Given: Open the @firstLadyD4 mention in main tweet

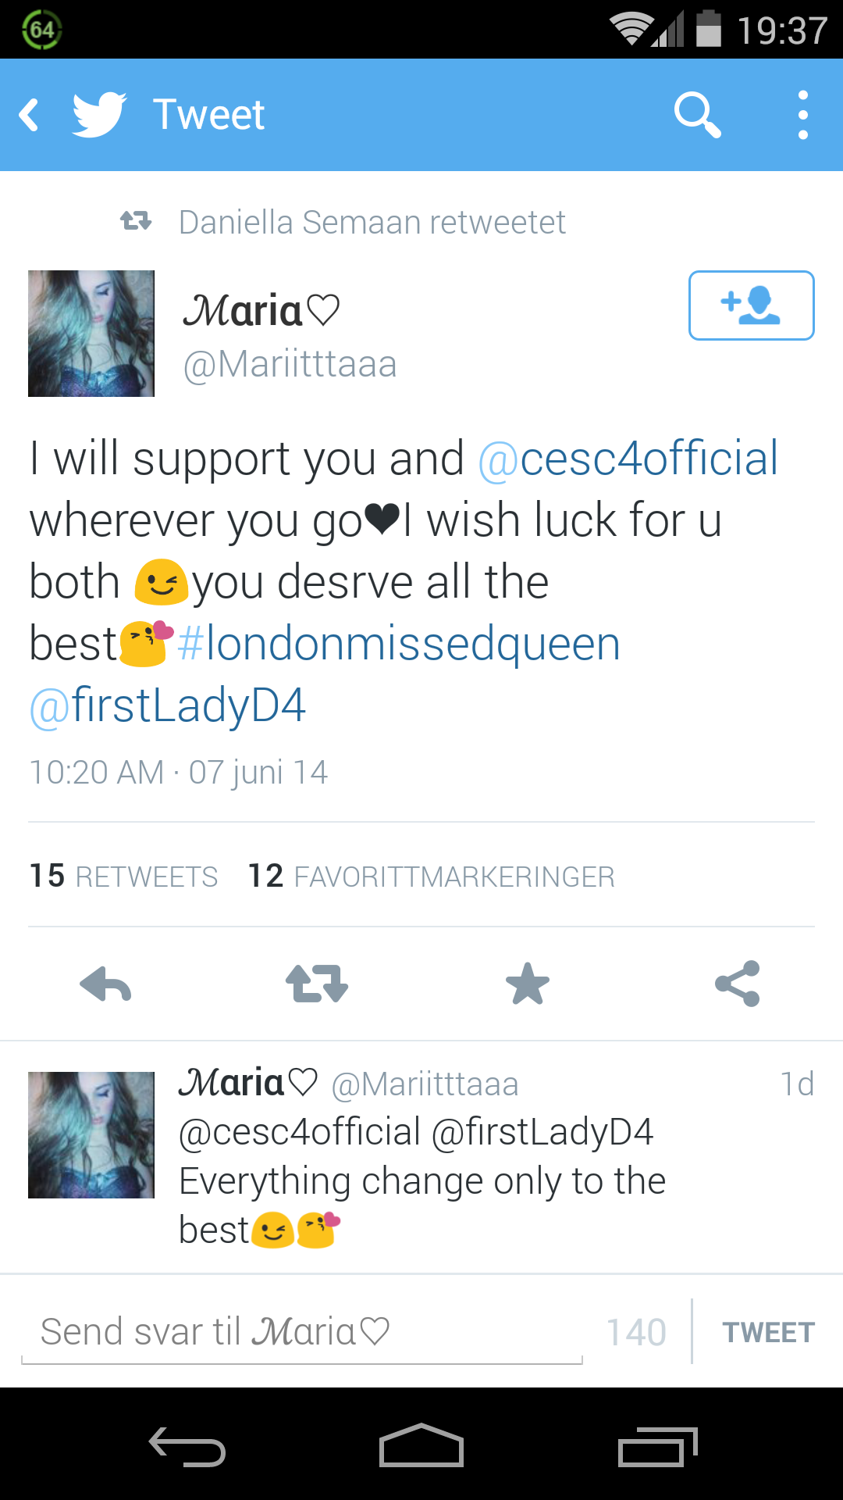Looking at the screenshot, I should (167, 706).
